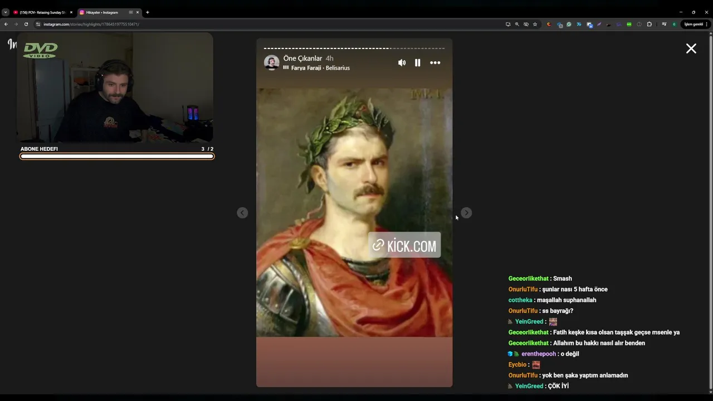Click the purple feather extension icon
Image resolution: width=713 pixels, height=401 pixels.
[x=599, y=24]
